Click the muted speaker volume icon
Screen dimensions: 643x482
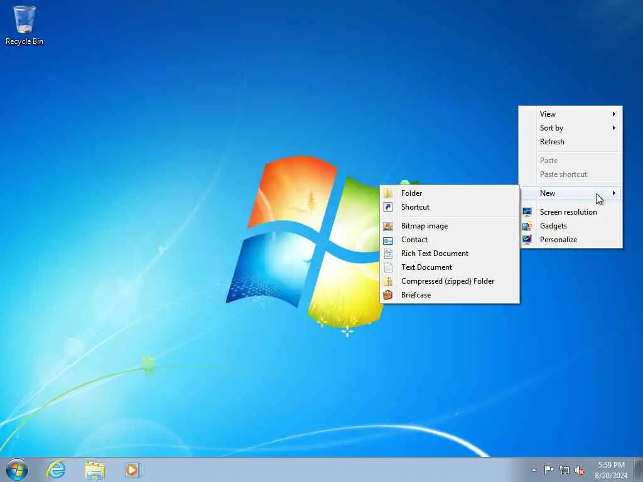coord(580,470)
